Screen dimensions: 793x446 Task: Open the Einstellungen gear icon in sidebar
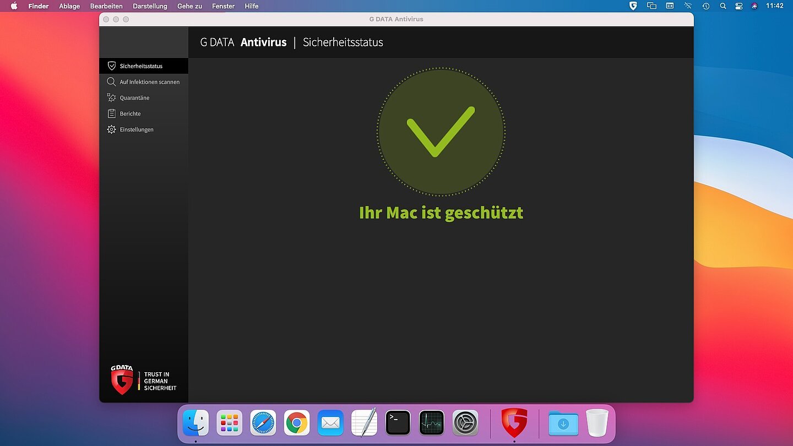[111, 129]
